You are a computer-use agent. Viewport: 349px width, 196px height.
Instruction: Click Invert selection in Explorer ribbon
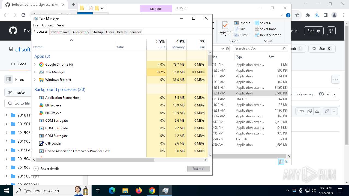click(x=268, y=35)
